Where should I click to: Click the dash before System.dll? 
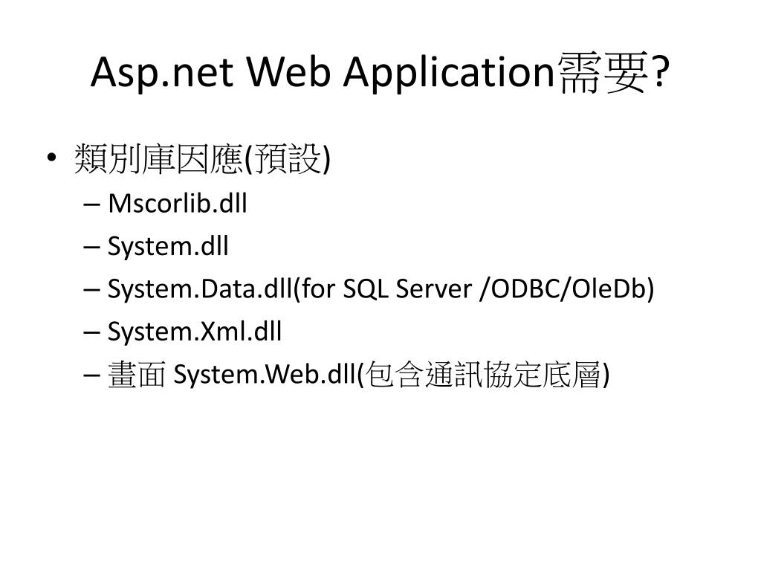pos(91,247)
